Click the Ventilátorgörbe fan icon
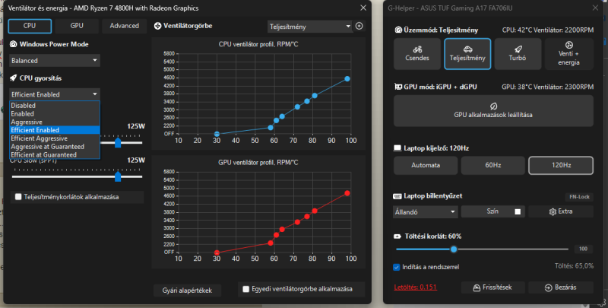This screenshot has height=308, width=608. 157,26
